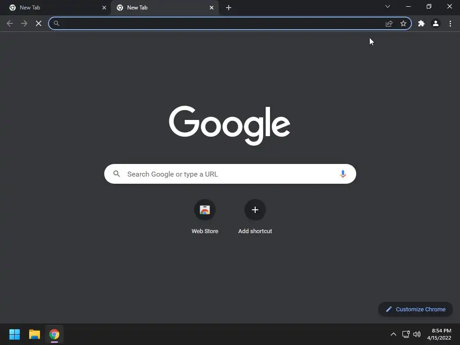Image resolution: width=460 pixels, height=345 pixels.
Task: Open the Windows Start menu
Action: coord(14,334)
